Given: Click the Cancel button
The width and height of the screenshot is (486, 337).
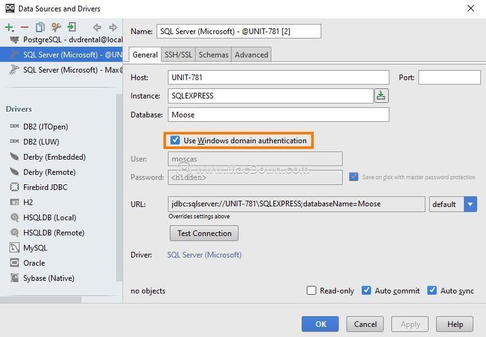Looking at the screenshot, I should tap(365, 324).
